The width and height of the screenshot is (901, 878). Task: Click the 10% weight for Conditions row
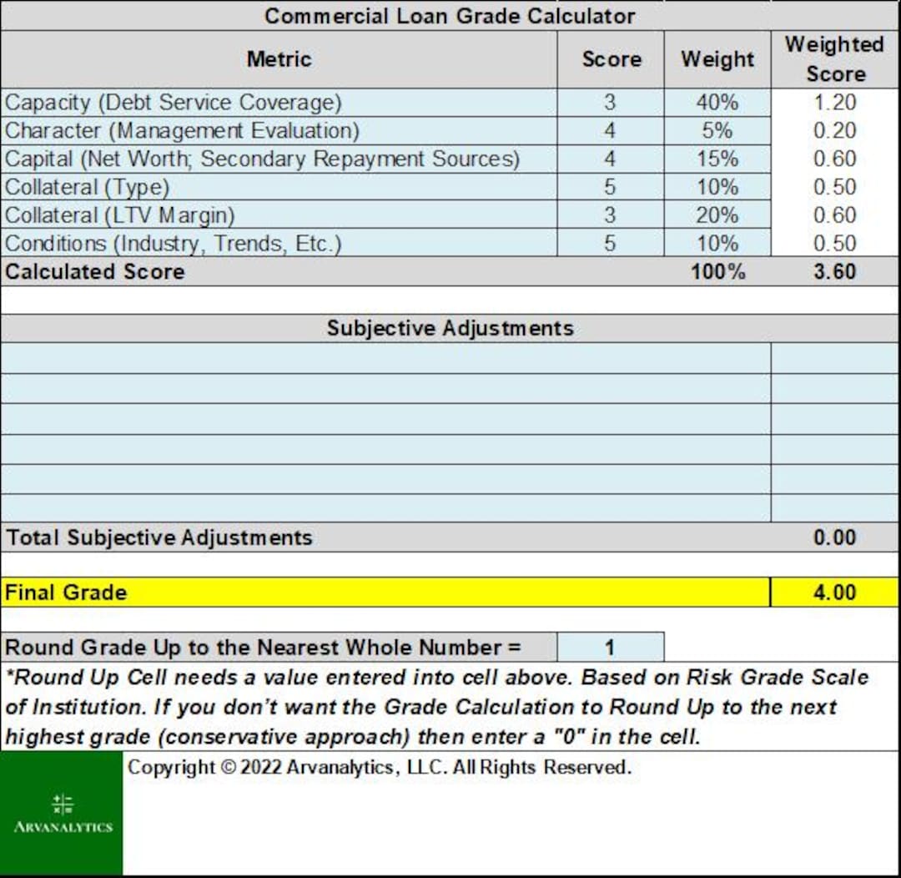click(717, 243)
